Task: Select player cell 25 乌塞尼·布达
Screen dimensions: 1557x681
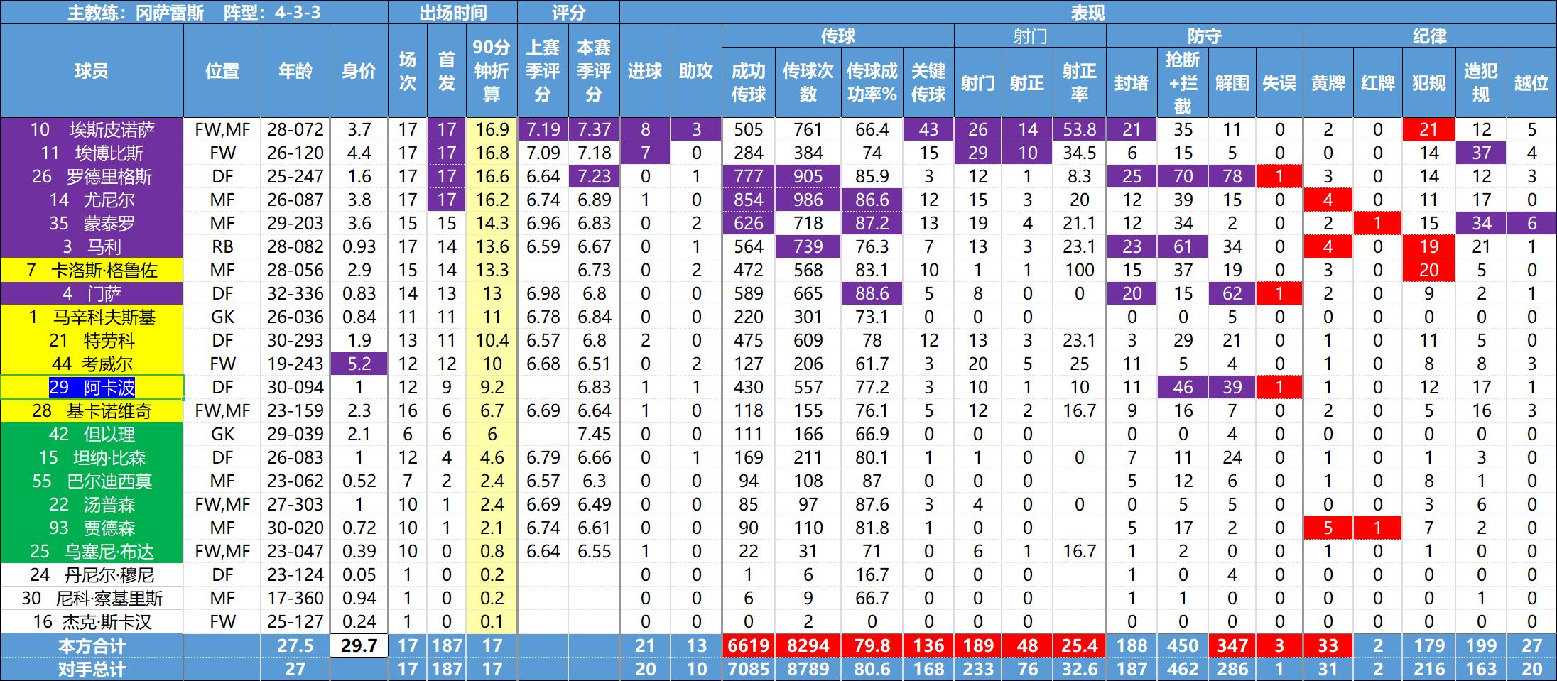Action: (92, 551)
